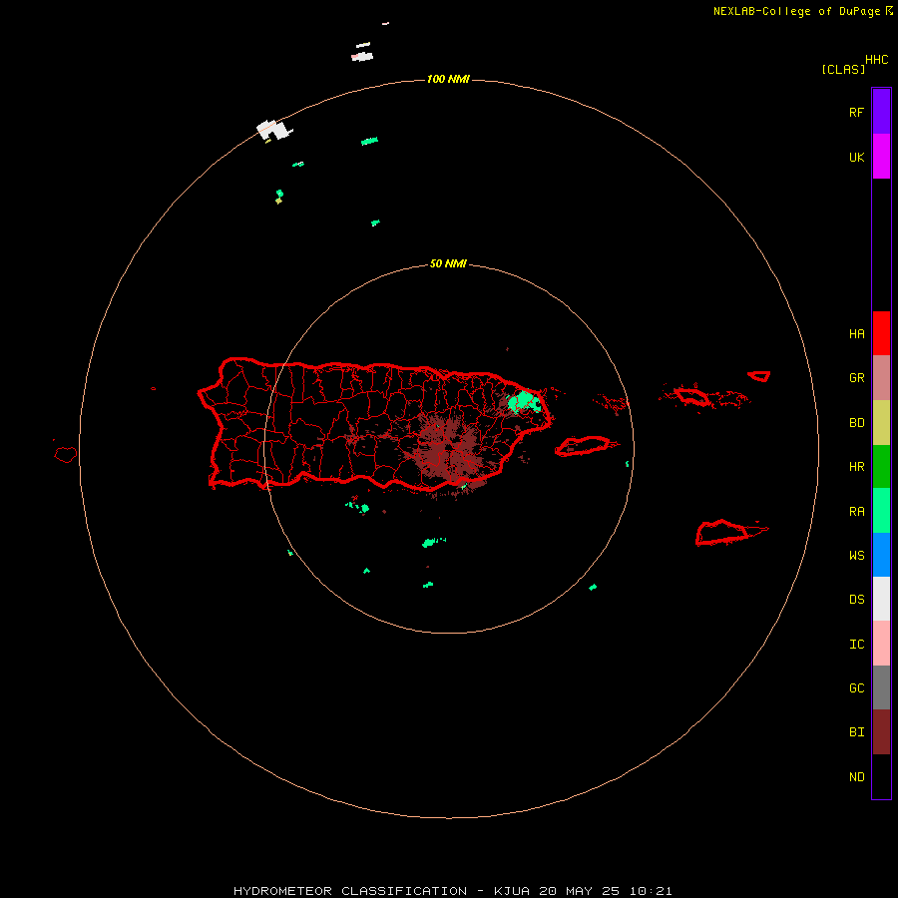Screen dimensions: 898x898
Task: Click the IC light pink legend swatch
Action: coord(881,644)
